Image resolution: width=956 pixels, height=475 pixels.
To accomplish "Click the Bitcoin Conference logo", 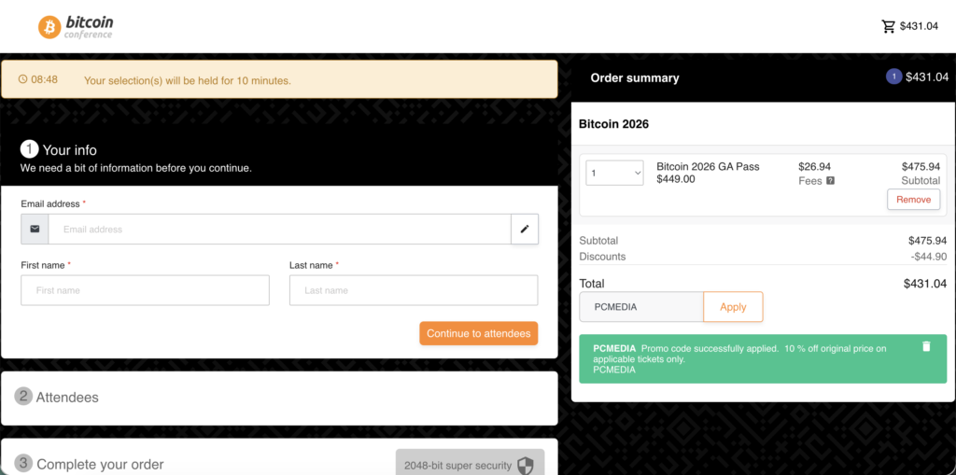I will [x=75, y=26].
